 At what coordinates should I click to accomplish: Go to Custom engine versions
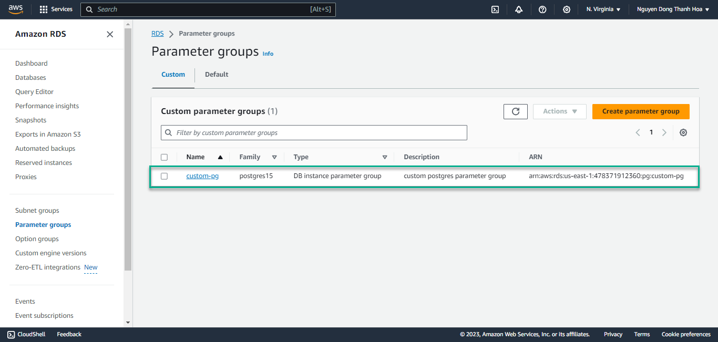51,253
